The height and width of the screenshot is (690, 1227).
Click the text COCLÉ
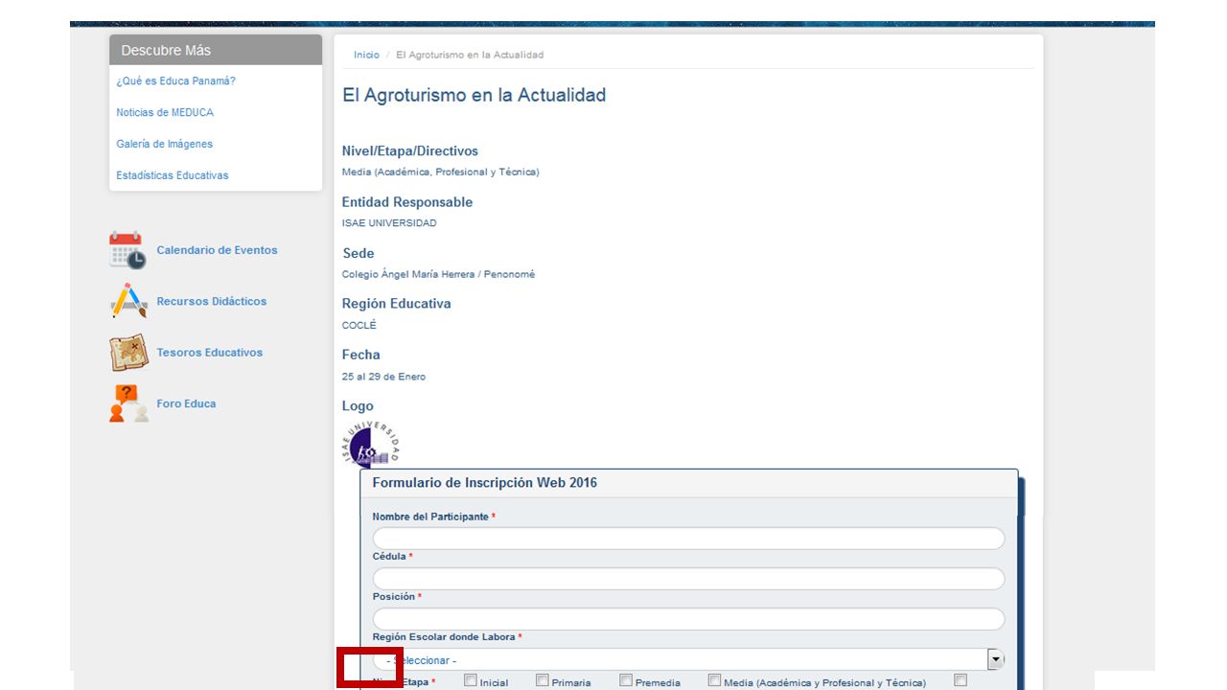[x=359, y=325]
